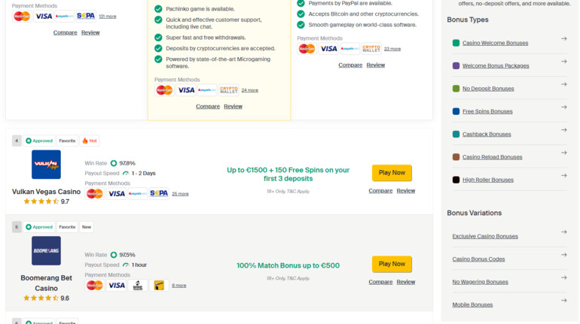
Task: Click the Visa icon in Boomerang Bet payment methods
Action: (x=116, y=285)
